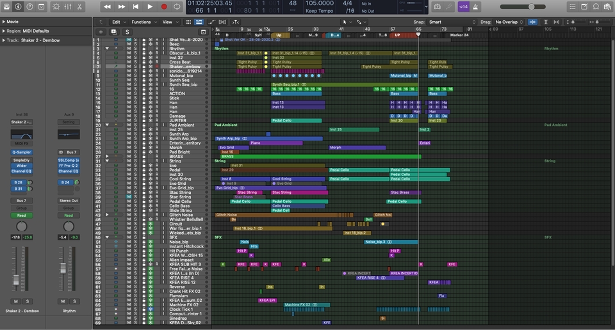The height and width of the screenshot is (330, 615).
Task: Expand Track Shaker 2 - Dembow section
Action: click(4, 40)
